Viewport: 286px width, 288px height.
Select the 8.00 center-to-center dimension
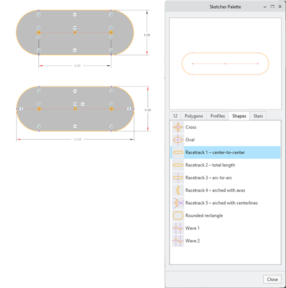pyautogui.click(x=77, y=66)
